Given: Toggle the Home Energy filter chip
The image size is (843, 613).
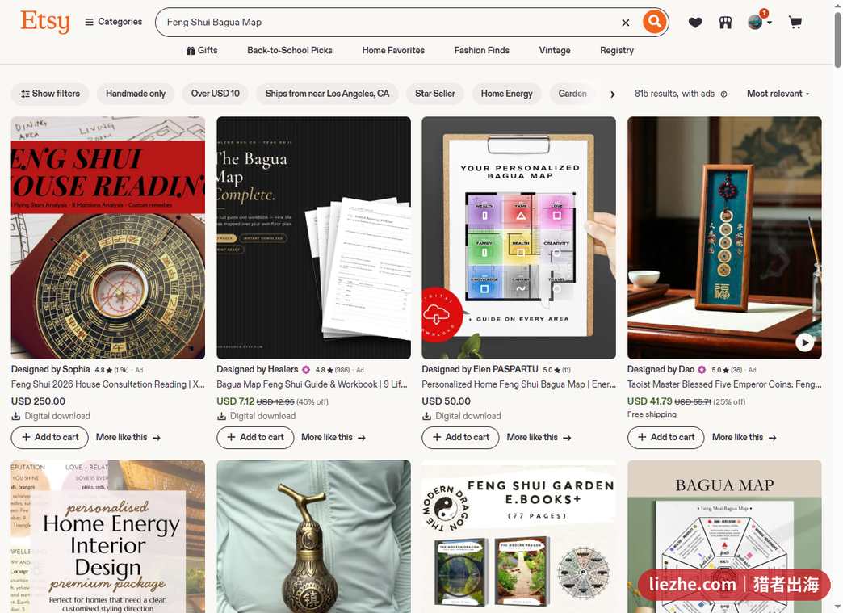Looking at the screenshot, I should click(506, 94).
